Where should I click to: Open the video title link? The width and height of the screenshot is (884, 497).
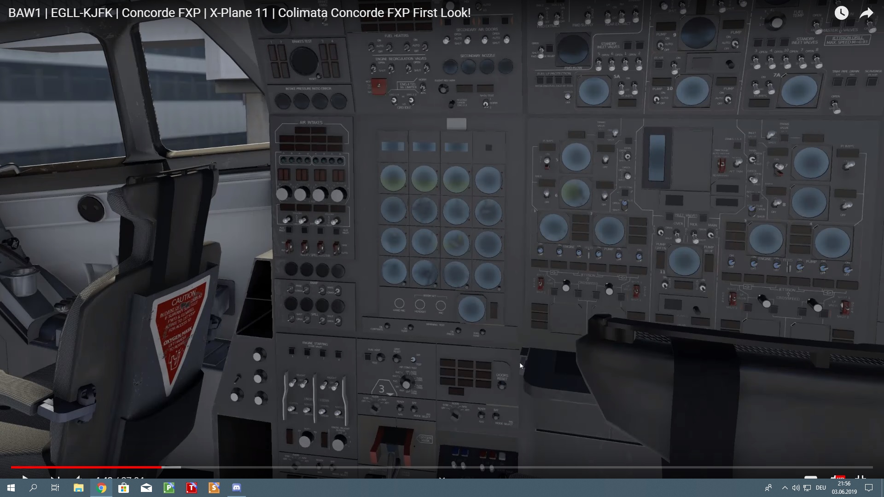pos(239,13)
